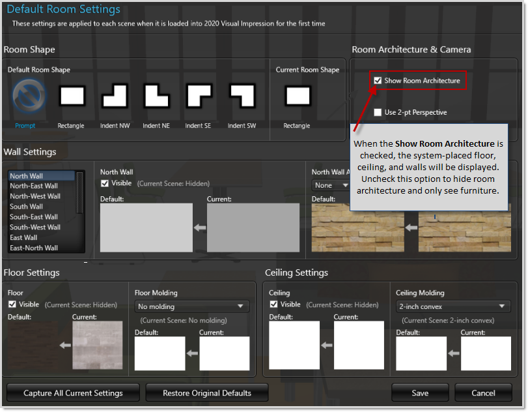Click North Wall Current color swatch

point(253,228)
